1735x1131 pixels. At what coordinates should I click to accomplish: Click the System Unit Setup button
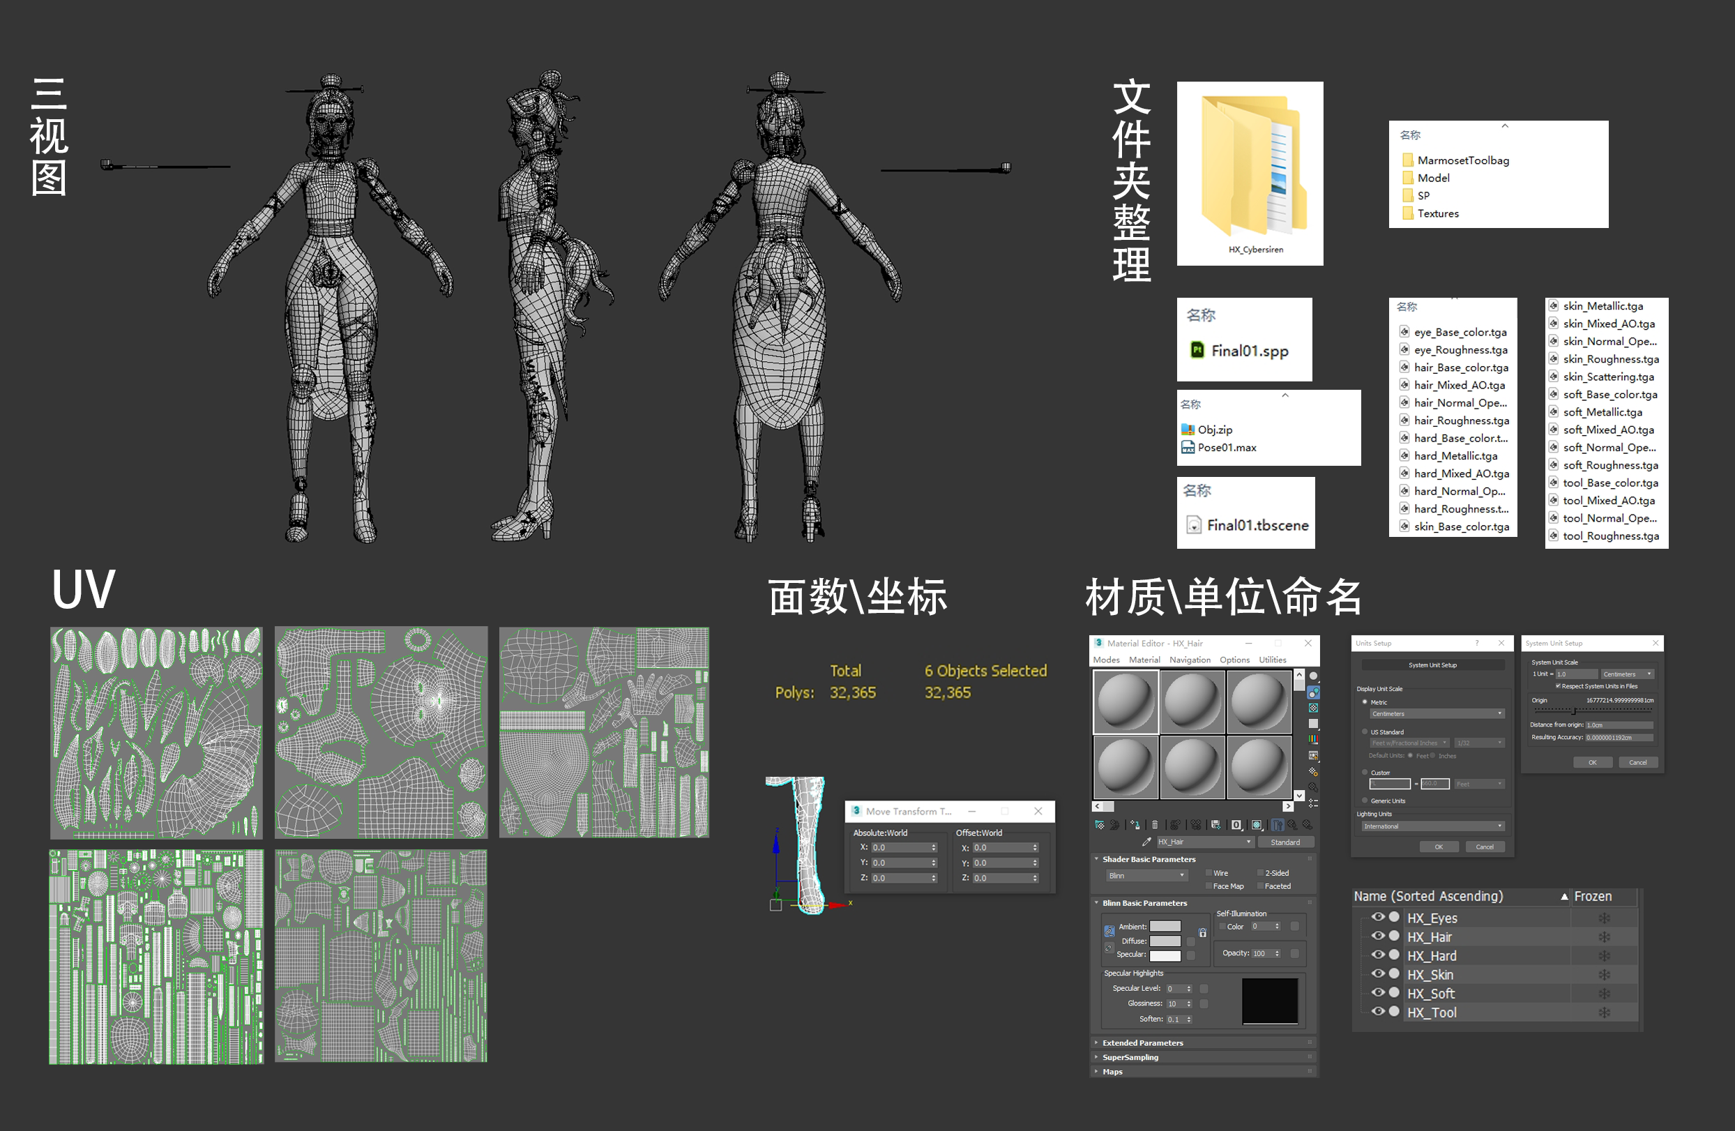coord(1432,665)
